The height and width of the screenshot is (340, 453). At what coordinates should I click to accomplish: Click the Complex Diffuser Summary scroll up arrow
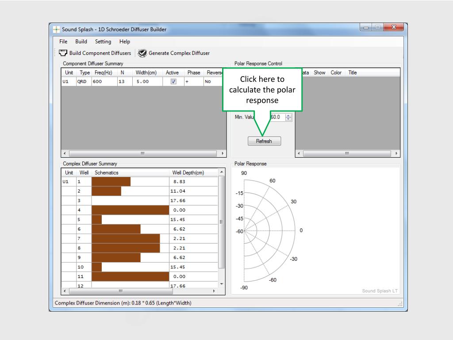222,172
